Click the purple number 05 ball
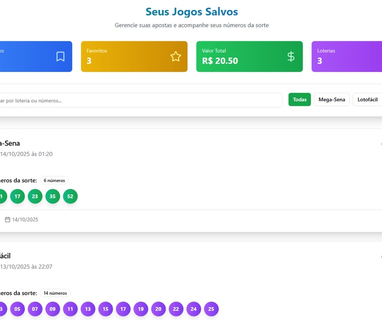Image resolution: width=382 pixels, height=320 pixels. 17,309
